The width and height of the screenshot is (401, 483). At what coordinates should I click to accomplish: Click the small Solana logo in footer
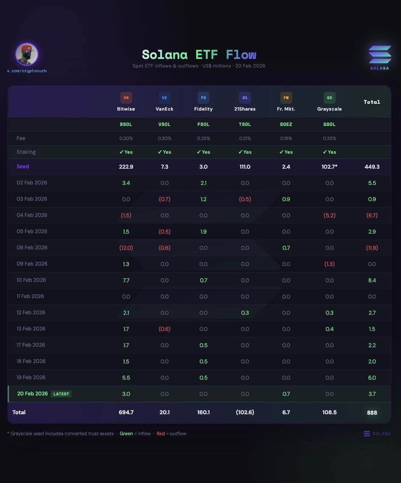pos(367,434)
